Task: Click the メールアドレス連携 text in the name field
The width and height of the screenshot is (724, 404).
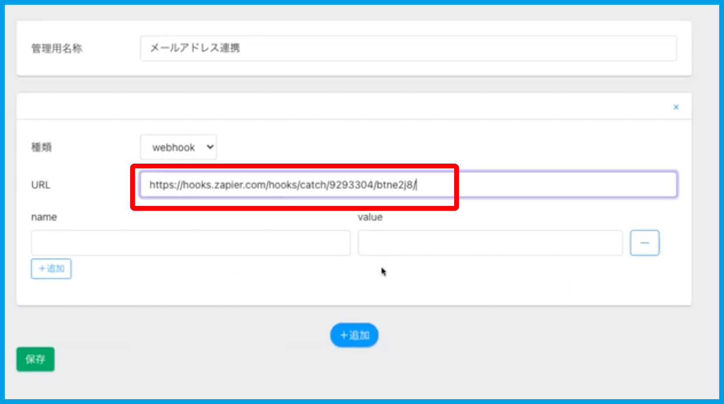Action: [x=195, y=48]
